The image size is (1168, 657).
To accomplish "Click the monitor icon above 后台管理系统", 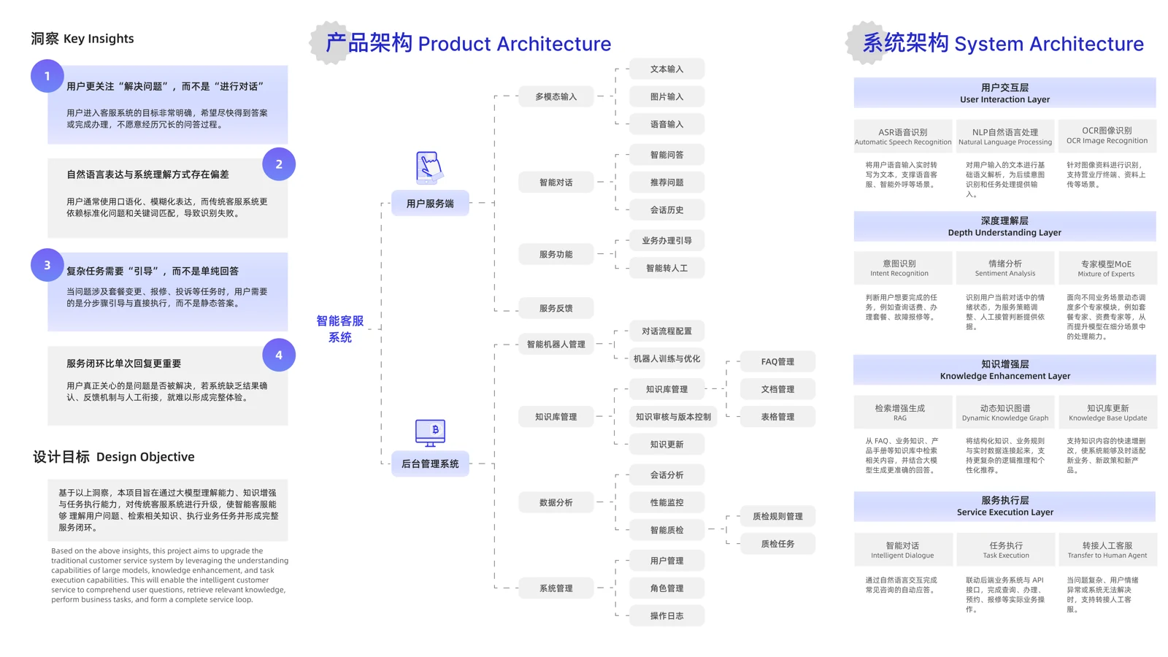I will (430, 432).
